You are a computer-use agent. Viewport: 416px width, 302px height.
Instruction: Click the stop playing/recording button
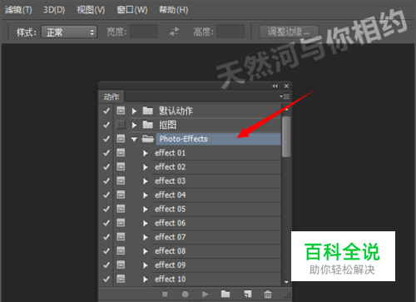pos(165,295)
